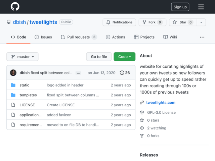Fork the repository

click(152, 22)
